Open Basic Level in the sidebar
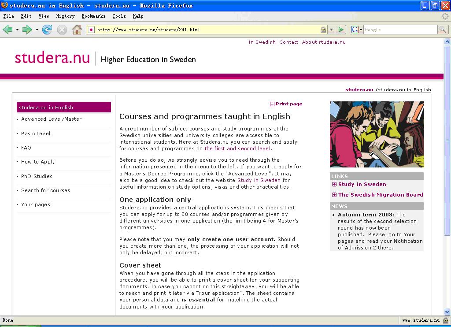This screenshot has width=451, height=327. pos(36,134)
